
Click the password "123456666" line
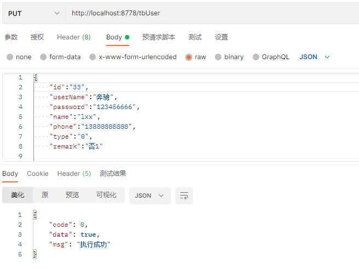pyautogui.click(x=94, y=107)
